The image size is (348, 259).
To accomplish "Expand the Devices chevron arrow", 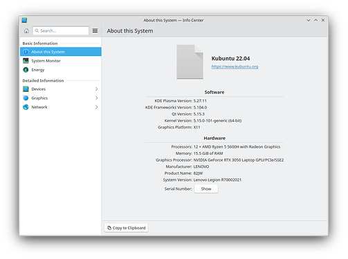I will click(x=96, y=89).
